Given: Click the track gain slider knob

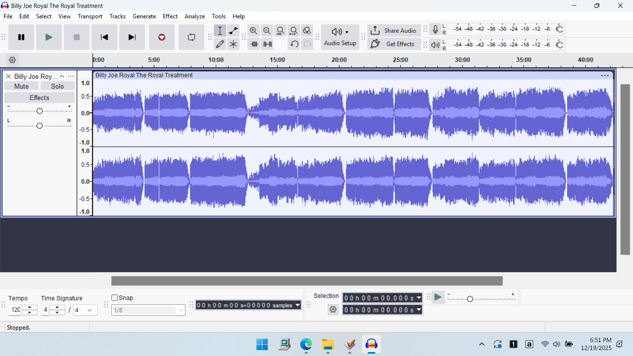Looking at the screenshot, I should tap(40, 111).
